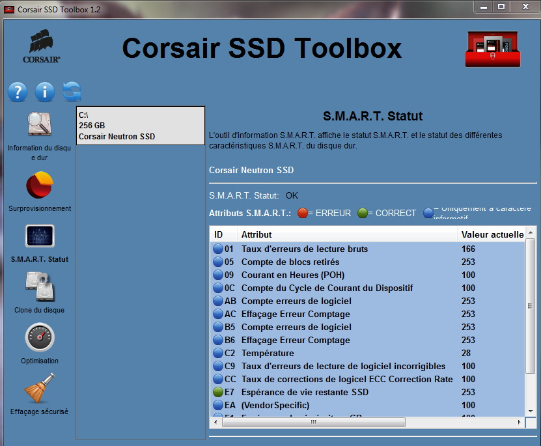Viewport: 541px width, 446px height.
Task: Click the Corsair SSD Toolbox title bar icon
Action: click(8, 9)
